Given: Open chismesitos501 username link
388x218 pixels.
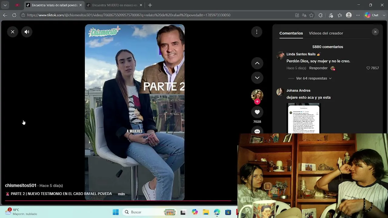Looking at the screenshot, I should pos(21,186).
